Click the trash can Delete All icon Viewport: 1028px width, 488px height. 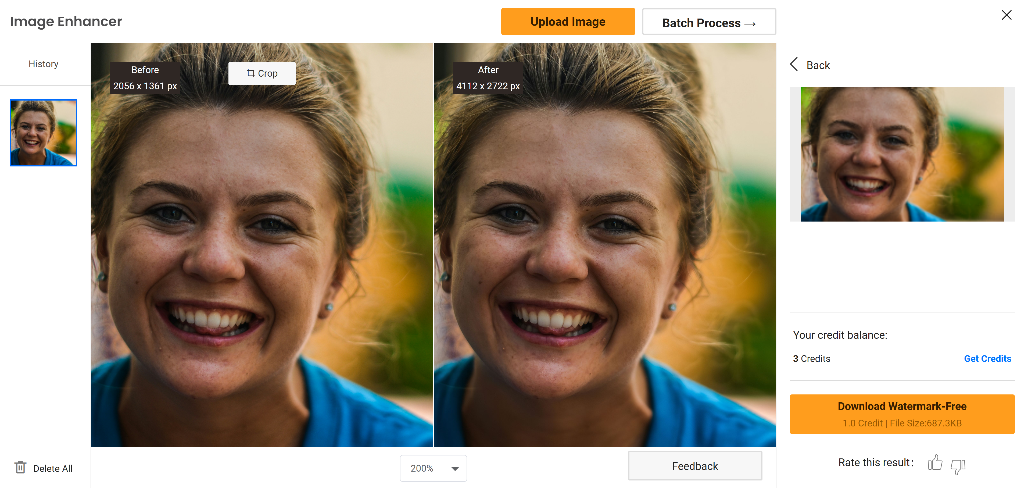pyautogui.click(x=20, y=468)
